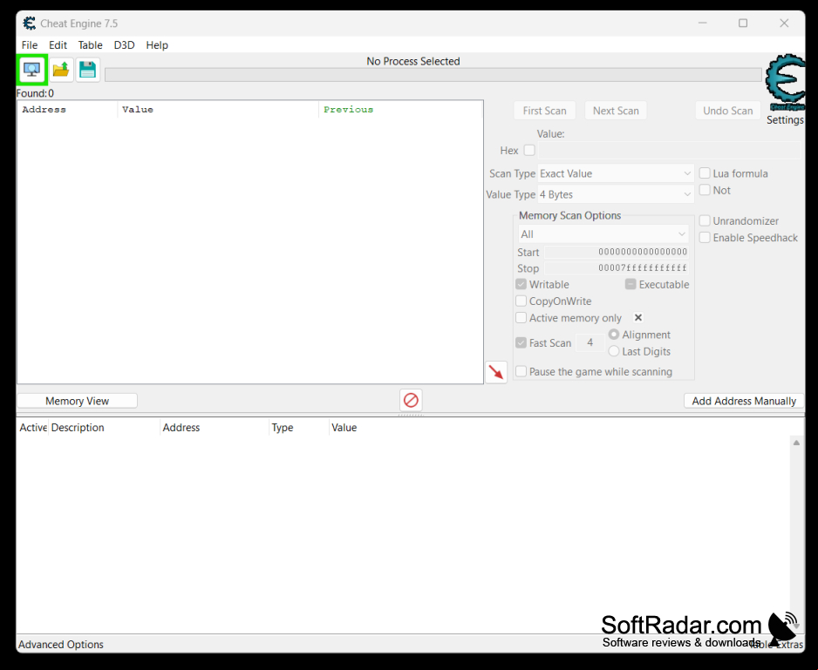Click the No Process Selected label
The width and height of the screenshot is (818, 670).
pyautogui.click(x=413, y=61)
